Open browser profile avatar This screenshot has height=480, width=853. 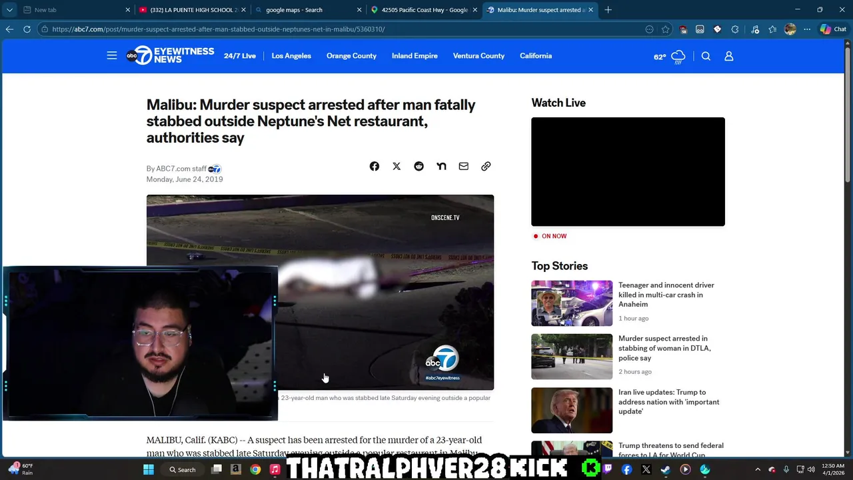(790, 29)
